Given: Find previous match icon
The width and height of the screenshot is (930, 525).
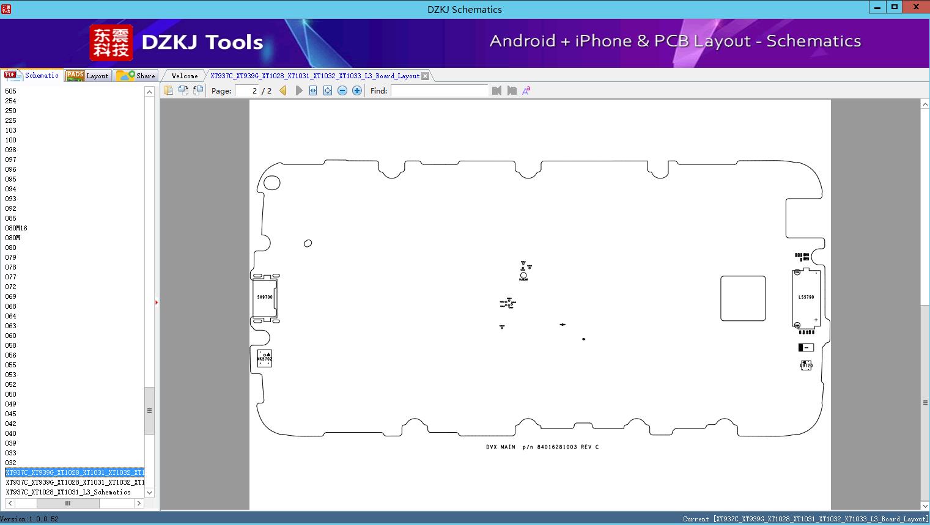Looking at the screenshot, I should (x=496, y=90).
